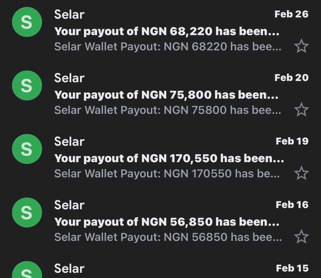
Task: Select the Selar sender name dated Feb 20
Action: tap(69, 78)
